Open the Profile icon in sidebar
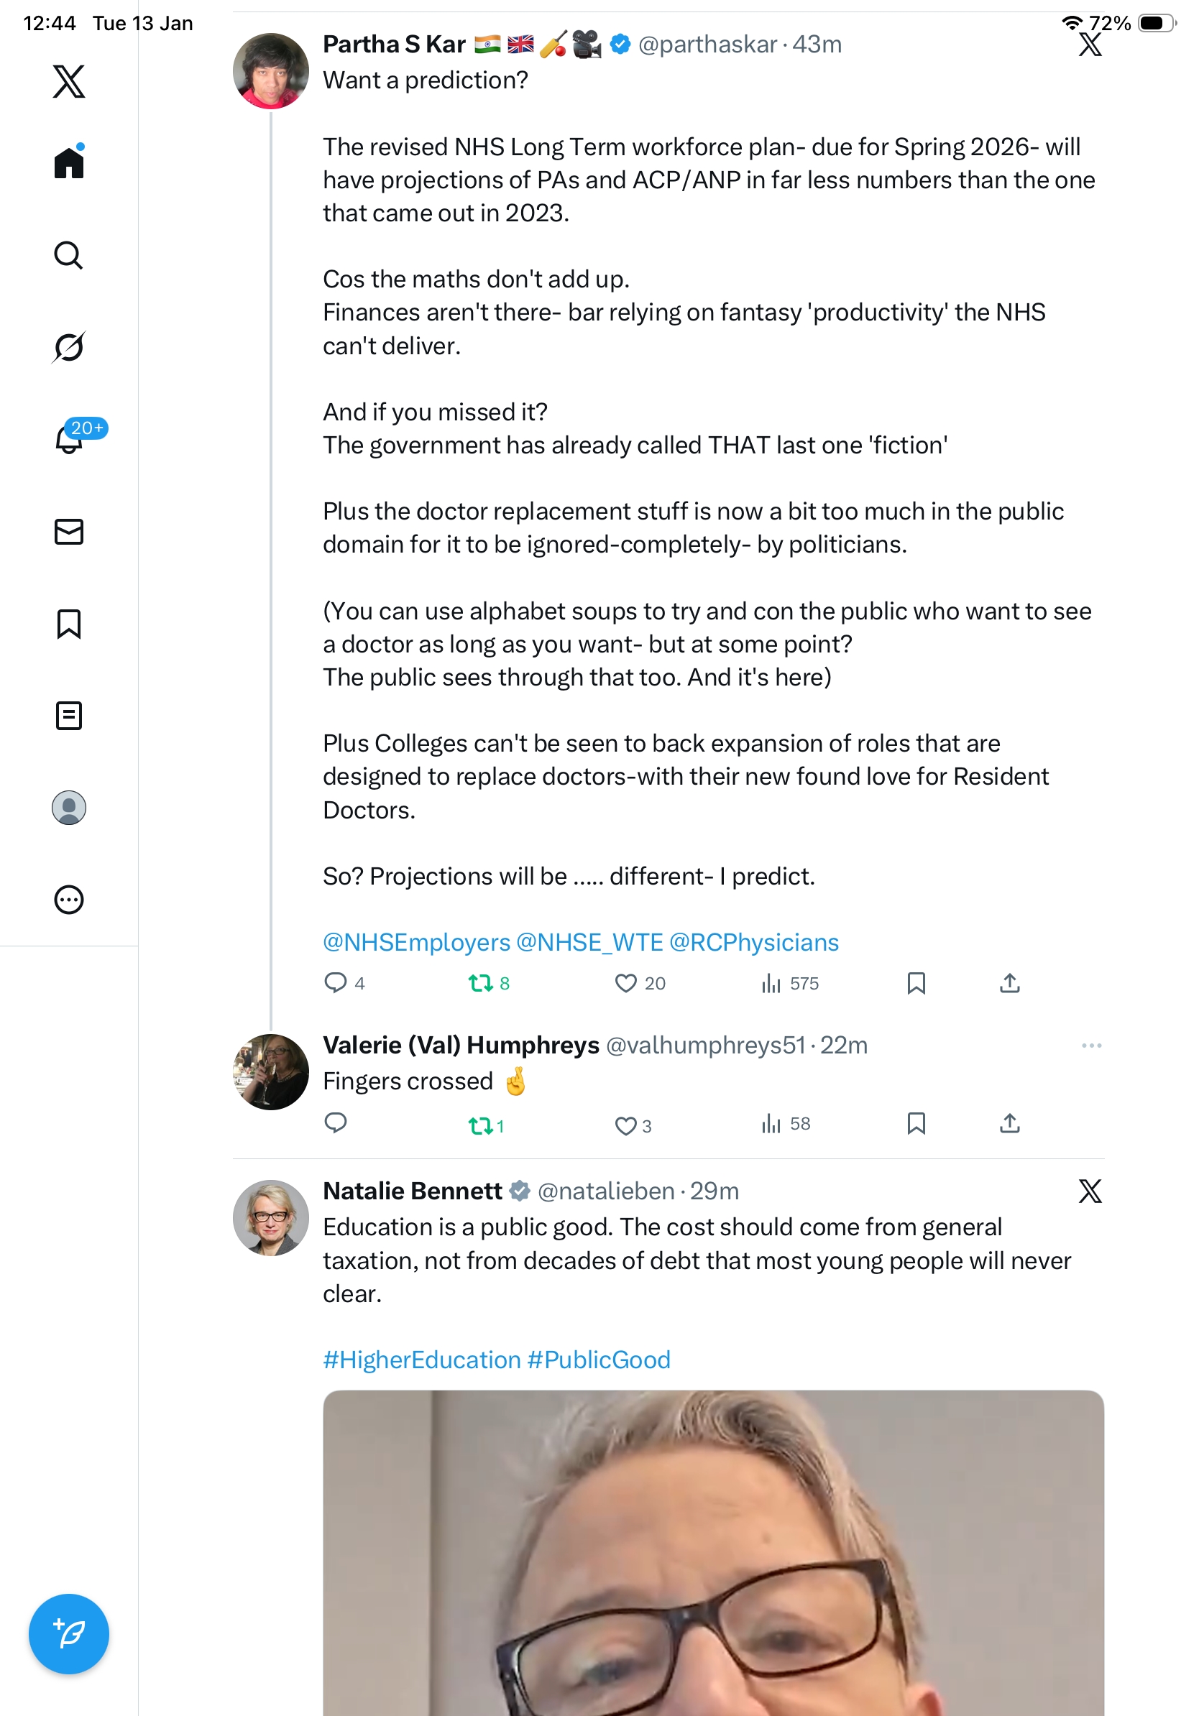This screenshot has height=1716, width=1199. pos(69,807)
